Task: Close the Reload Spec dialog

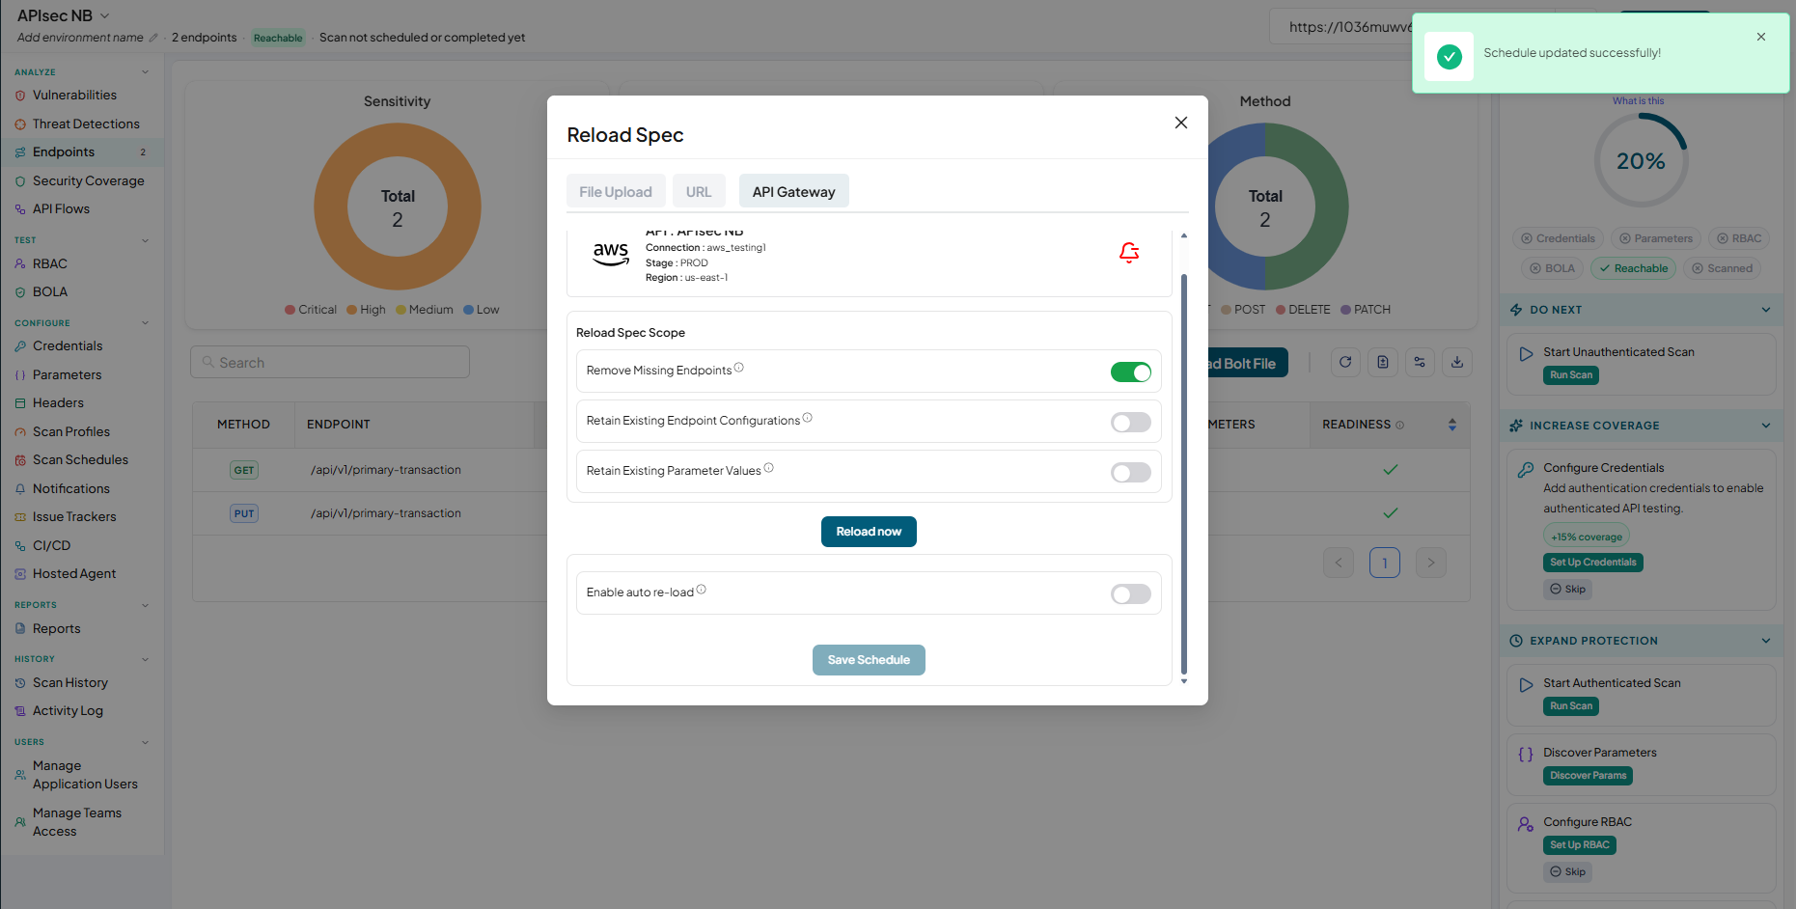Action: [1181, 123]
